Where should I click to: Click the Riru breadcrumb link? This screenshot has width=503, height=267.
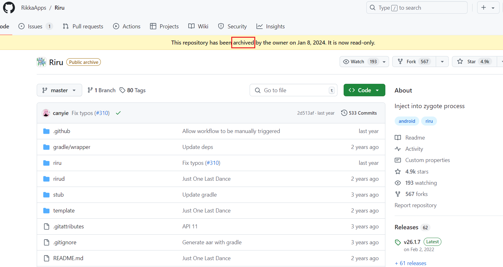pos(59,8)
